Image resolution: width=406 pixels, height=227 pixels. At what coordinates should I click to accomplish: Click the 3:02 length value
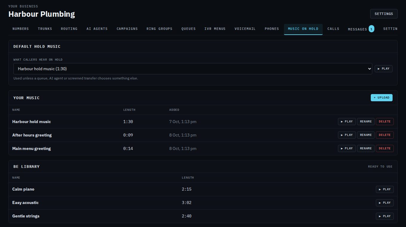[187, 203]
